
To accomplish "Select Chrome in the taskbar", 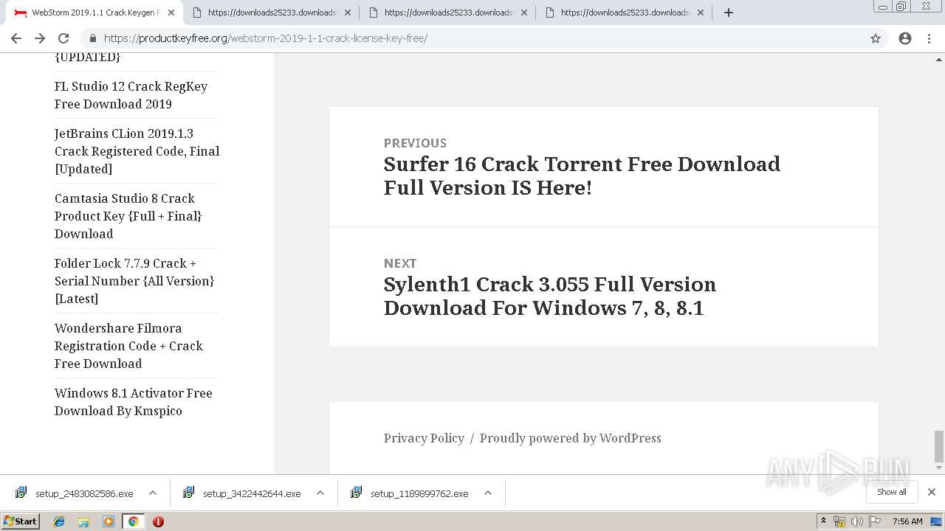I will click(133, 521).
